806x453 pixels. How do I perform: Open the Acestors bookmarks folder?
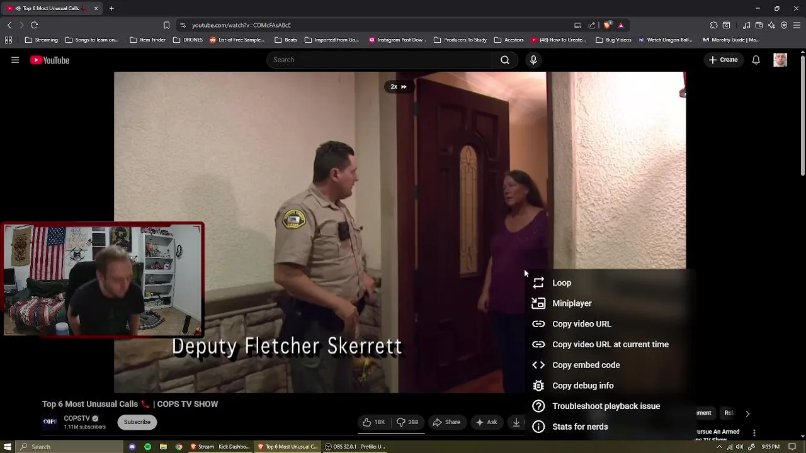(x=509, y=40)
